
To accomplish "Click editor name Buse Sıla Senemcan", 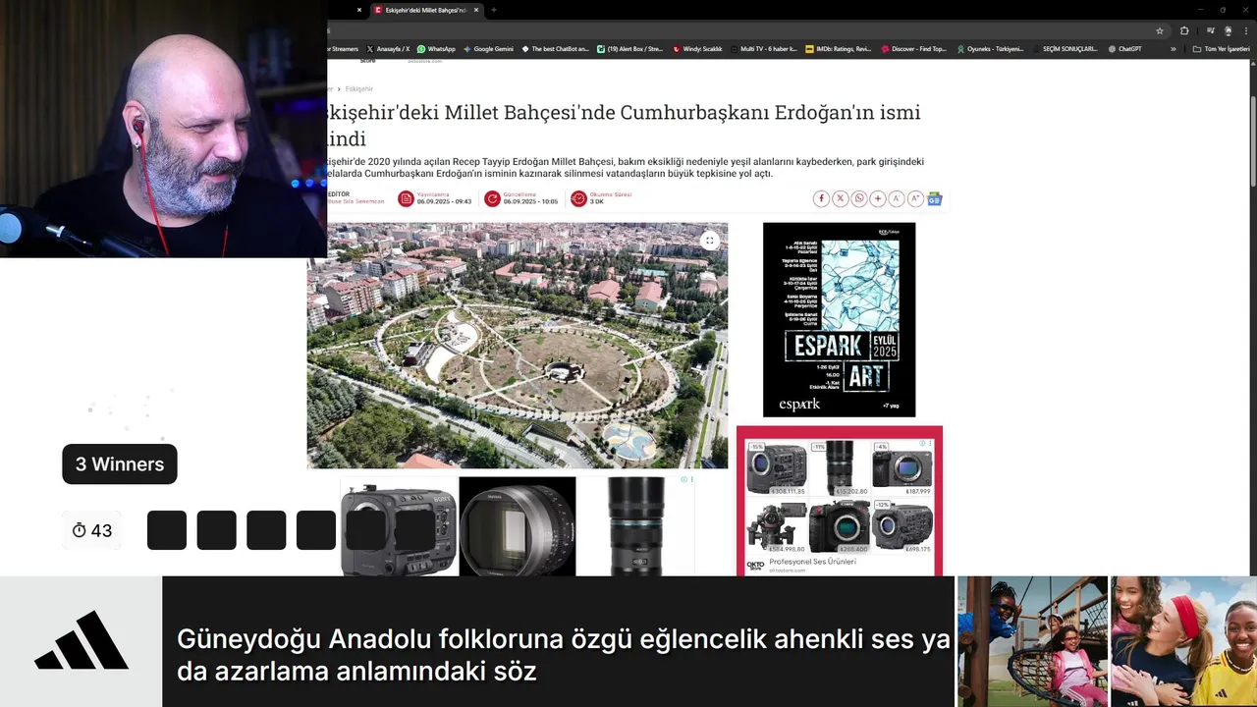I will pos(356,201).
